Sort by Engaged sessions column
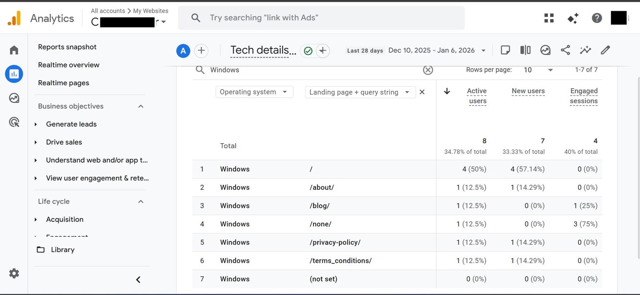This screenshot has width=640, height=295. pos(584,96)
